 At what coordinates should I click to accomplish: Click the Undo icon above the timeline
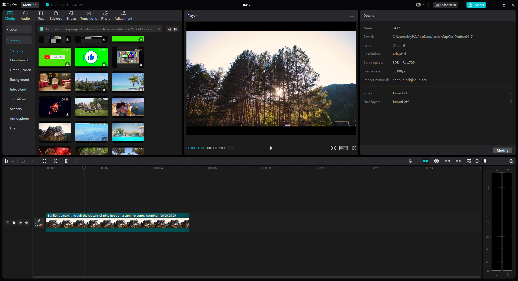pos(23,161)
